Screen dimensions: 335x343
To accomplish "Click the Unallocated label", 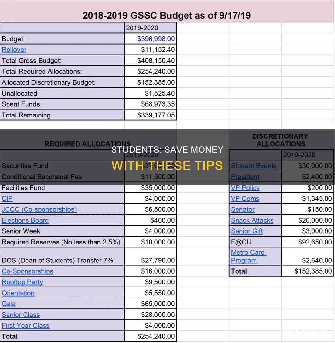I will (19, 93).
